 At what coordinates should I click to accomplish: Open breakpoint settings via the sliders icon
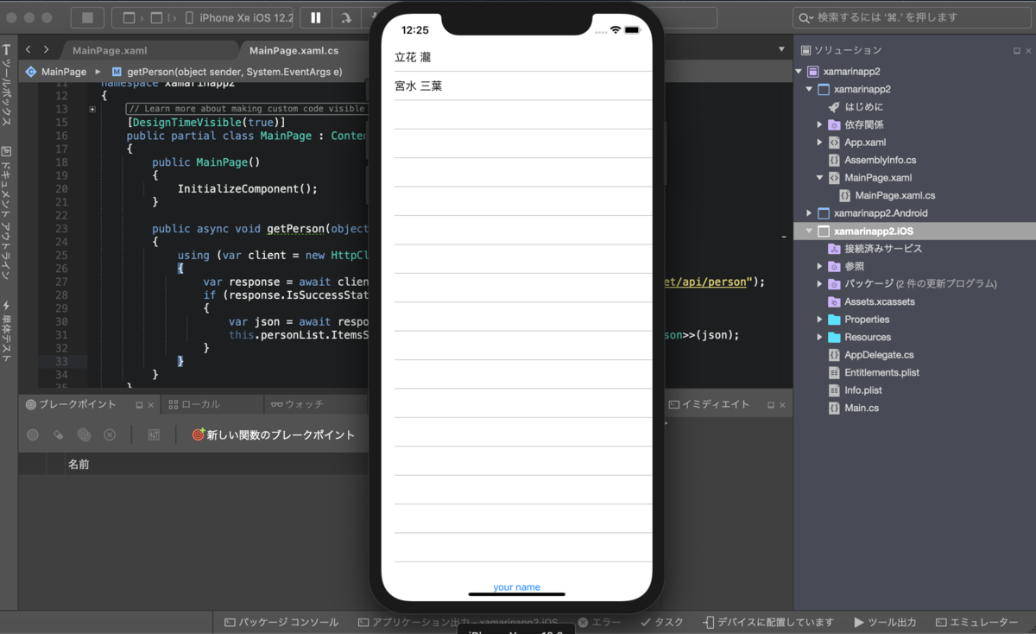tap(154, 434)
